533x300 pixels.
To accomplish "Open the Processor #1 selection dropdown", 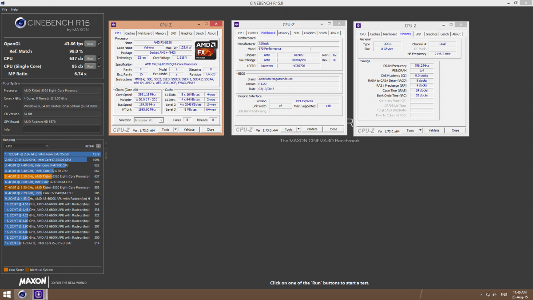I will (149, 120).
